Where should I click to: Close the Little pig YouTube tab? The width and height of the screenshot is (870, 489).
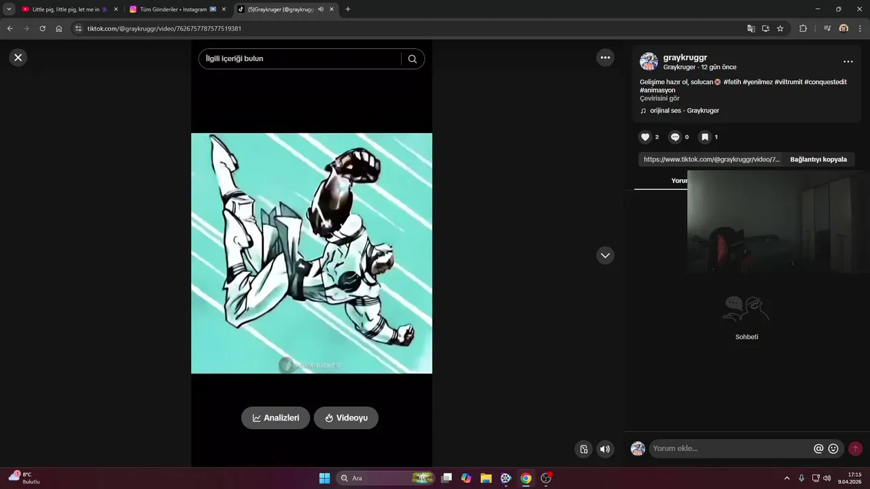click(116, 10)
